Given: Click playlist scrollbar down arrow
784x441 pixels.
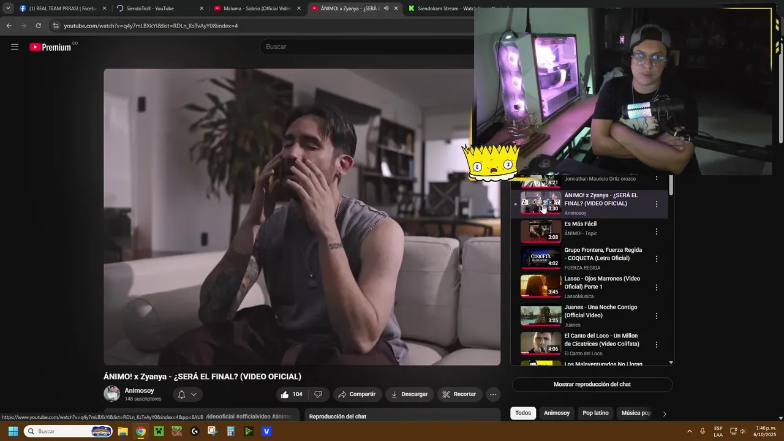Looking at the screenshot, I should pos(671,363).
